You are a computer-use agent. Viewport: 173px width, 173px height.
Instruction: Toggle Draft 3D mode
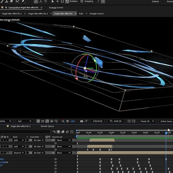116,121
